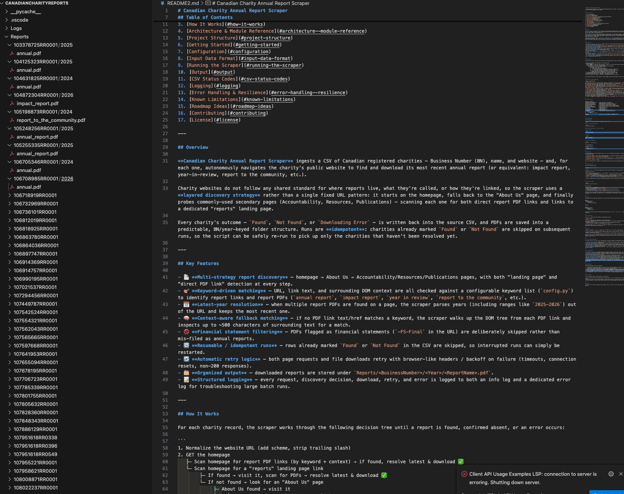The width and height of the screenshot is (624, 494).
Task: Select folder 107955221RR0001
Action: [35, 463]
